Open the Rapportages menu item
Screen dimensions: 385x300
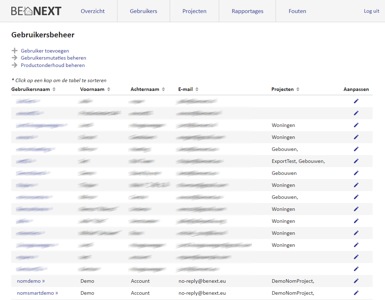(x=247, y=11)
